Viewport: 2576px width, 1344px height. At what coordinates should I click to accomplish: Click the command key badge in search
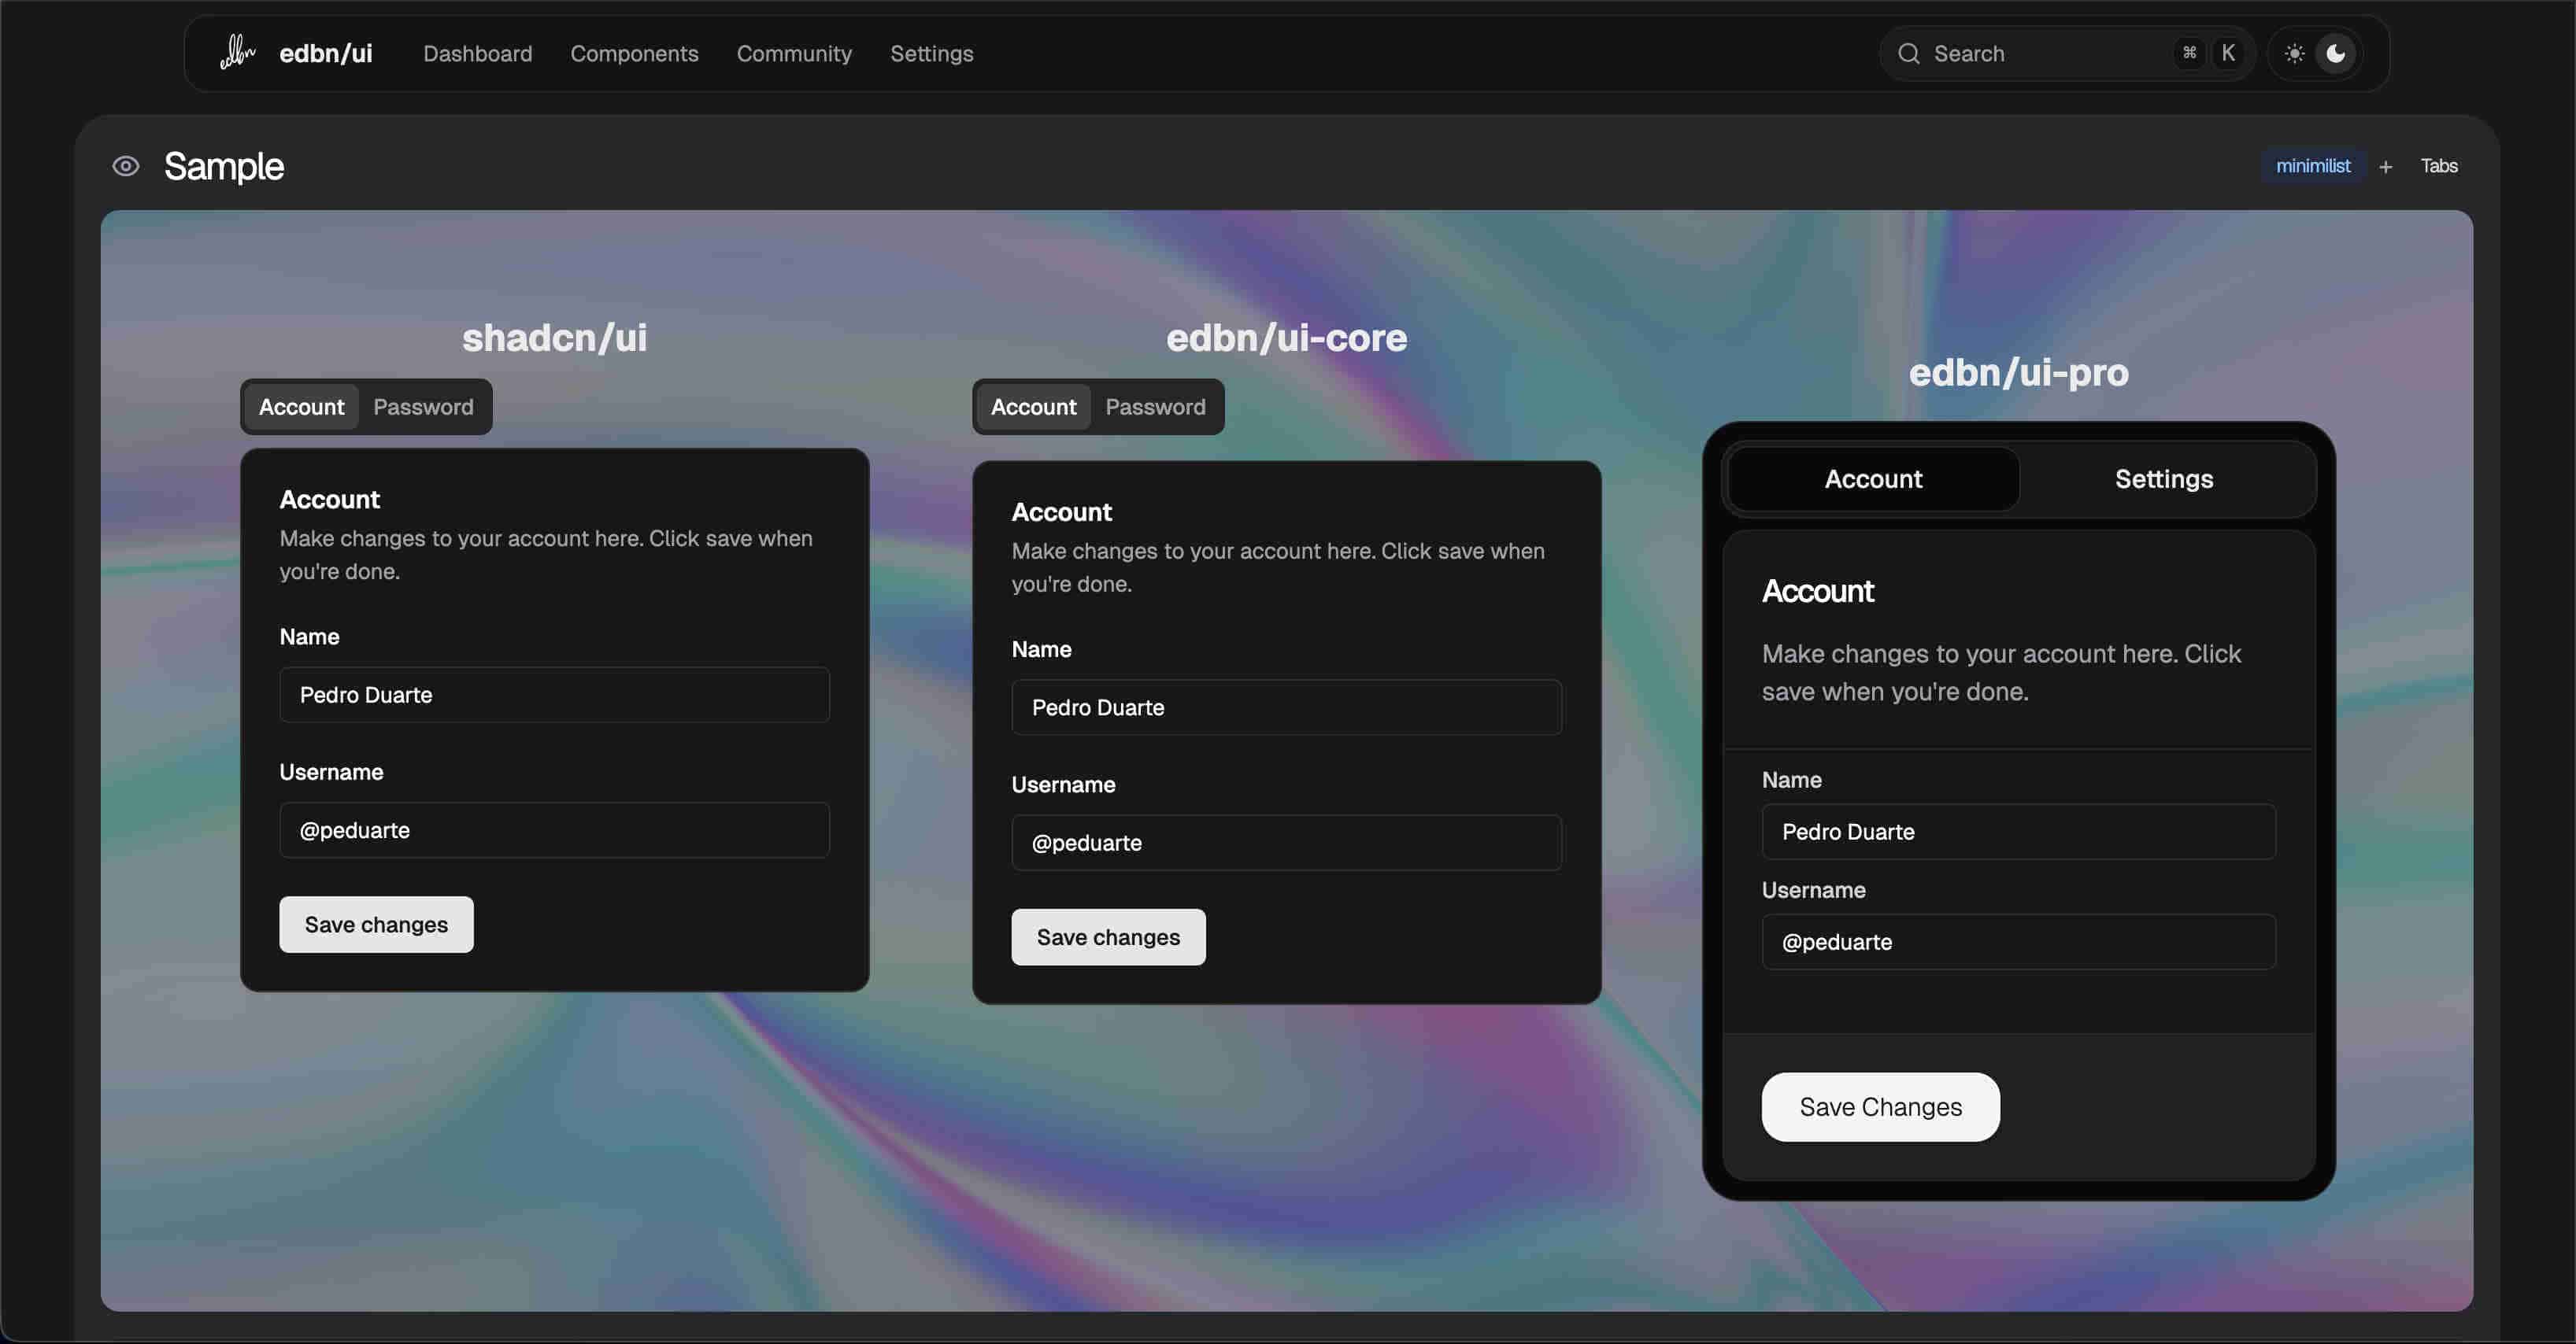click(2189, 54)
